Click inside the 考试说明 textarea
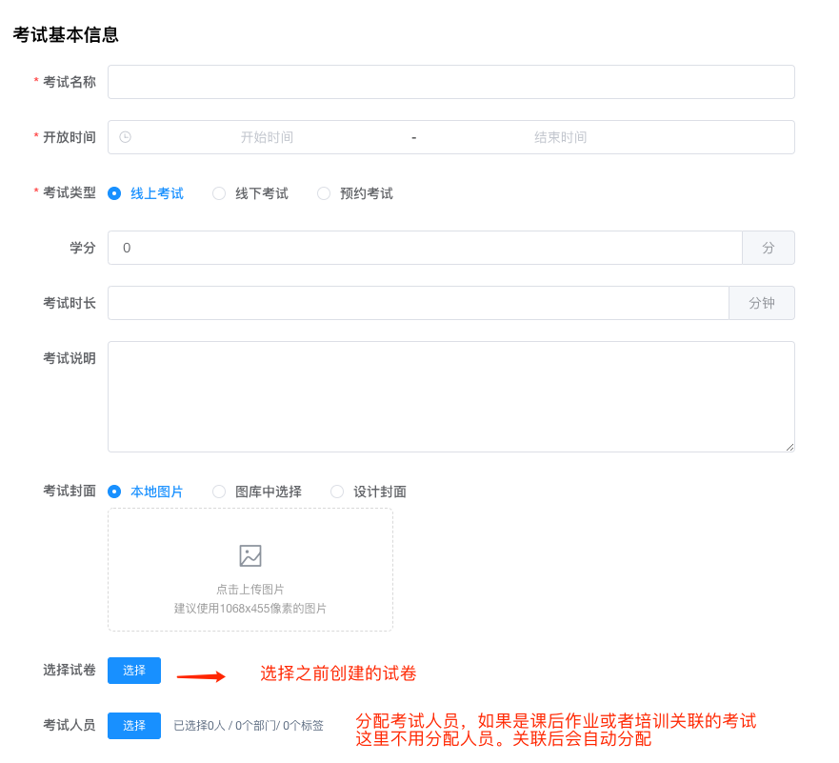This screenshot has width=839, height=763. click(450, 396)
